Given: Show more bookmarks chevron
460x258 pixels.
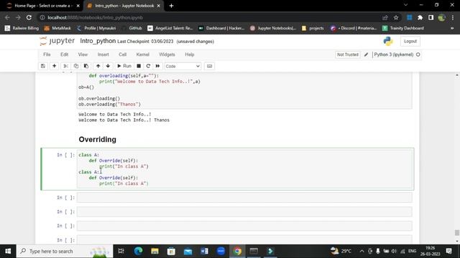Looking at the screenshot, I should (x=452, y=28).
